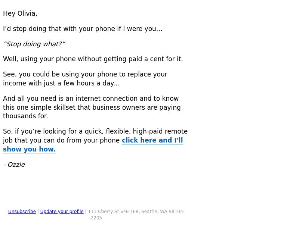Click the "Well, using your phone" line
299x250 pixels.
coord(93,59)
